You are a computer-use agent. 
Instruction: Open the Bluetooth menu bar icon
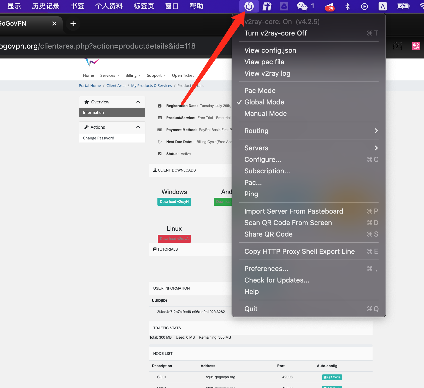click(347, 6)
